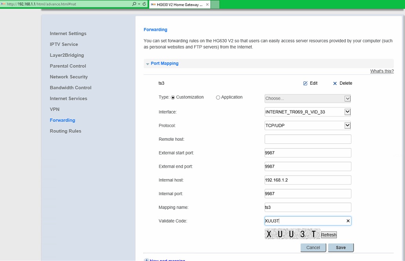Open Bandwidth Control in sidebar
Viewport: 405px width, 261px height.
point(71,88)
